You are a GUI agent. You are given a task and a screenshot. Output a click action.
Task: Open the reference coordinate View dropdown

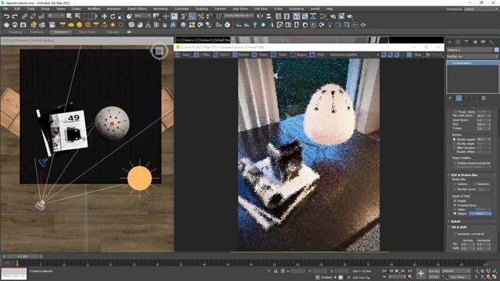tap(142, 16)
